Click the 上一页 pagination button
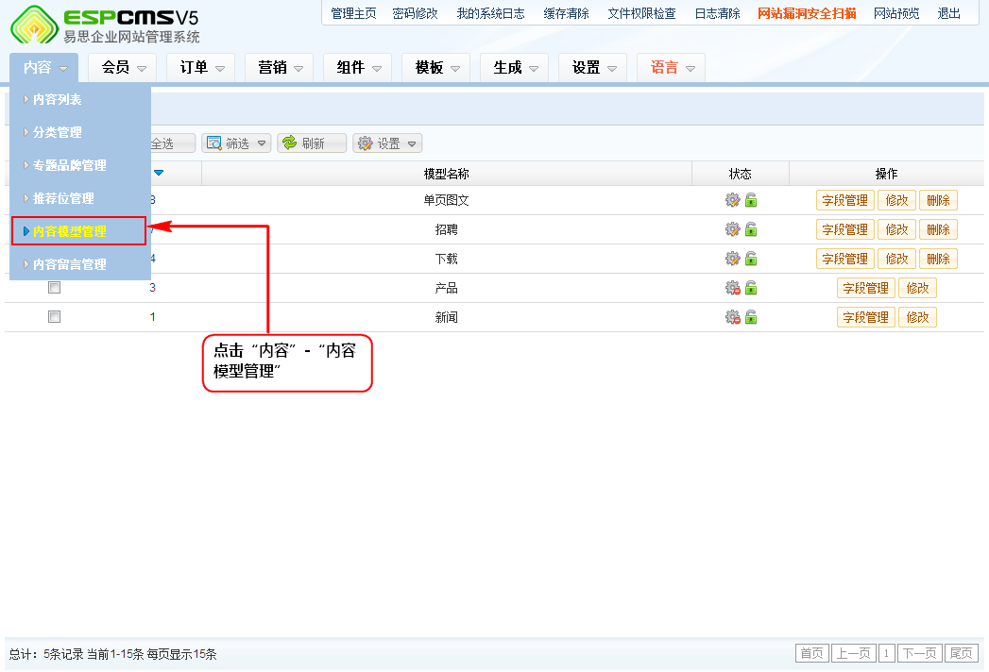 (853, 653)
